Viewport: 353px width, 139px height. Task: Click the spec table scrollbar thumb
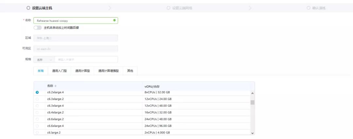tap(252, 103)
